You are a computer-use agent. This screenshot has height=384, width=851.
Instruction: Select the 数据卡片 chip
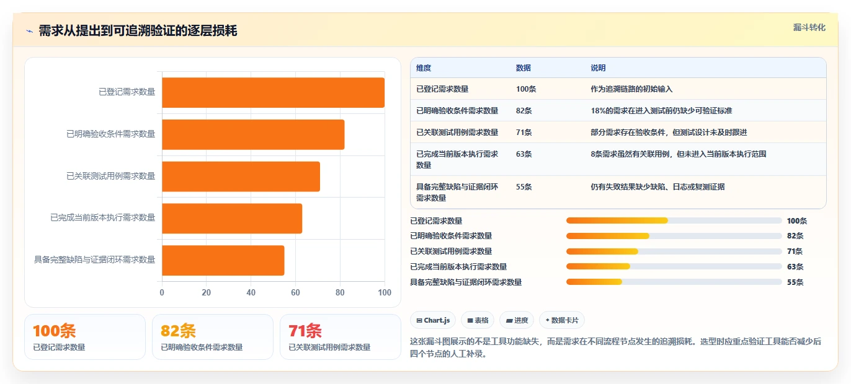coord(562,320)
